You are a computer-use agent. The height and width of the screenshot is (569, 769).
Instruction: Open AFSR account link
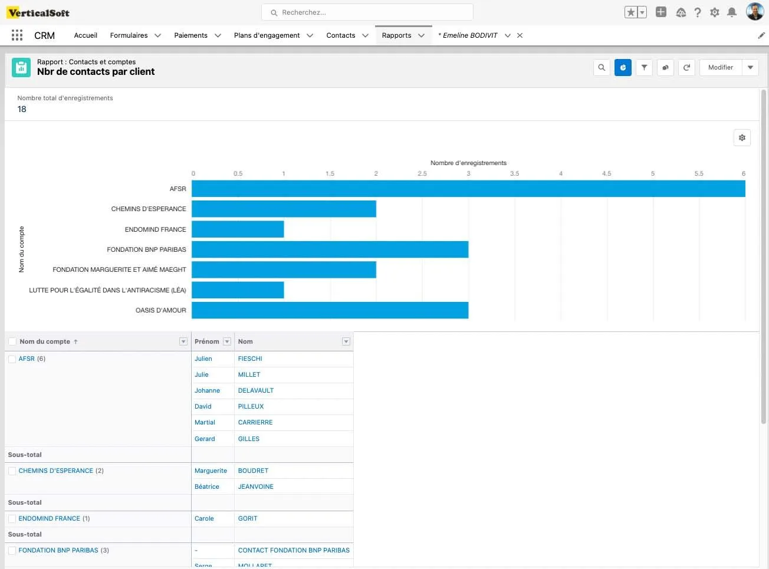[x=27, y=358]
